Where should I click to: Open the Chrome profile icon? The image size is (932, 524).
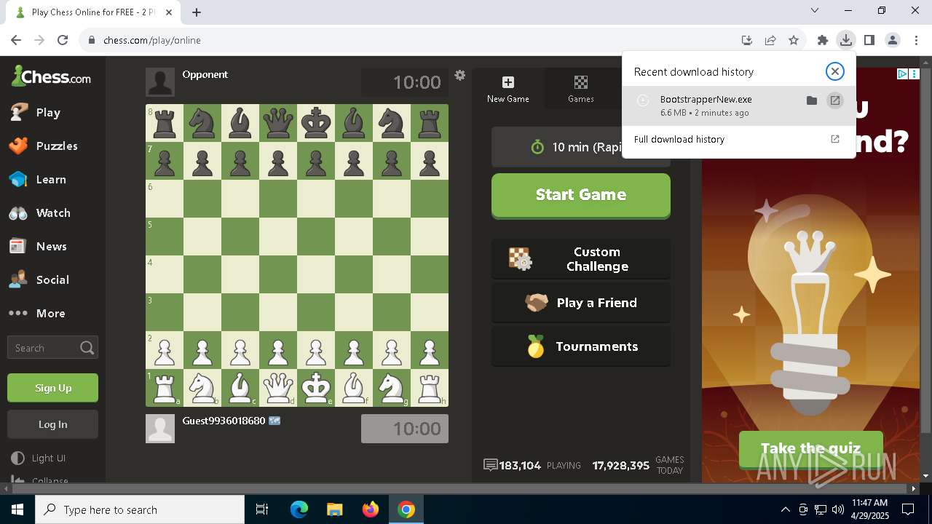(x=893, y=40)
